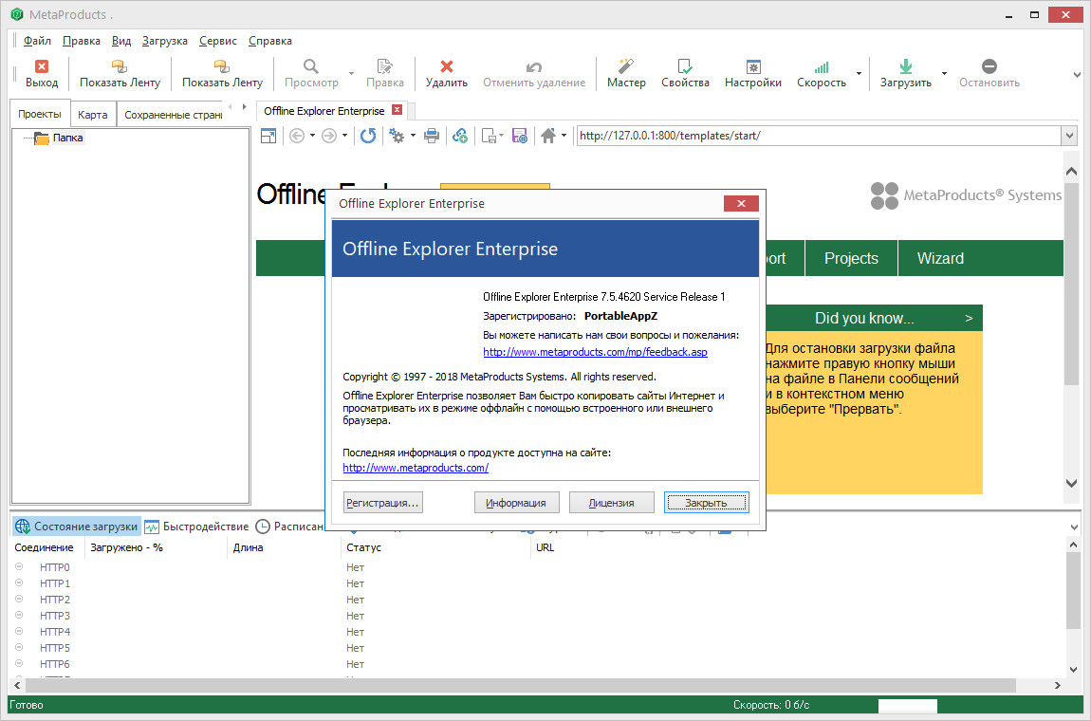Switch to the Быстродействие tab
The image size is (1091, 721).
(196, 527)
